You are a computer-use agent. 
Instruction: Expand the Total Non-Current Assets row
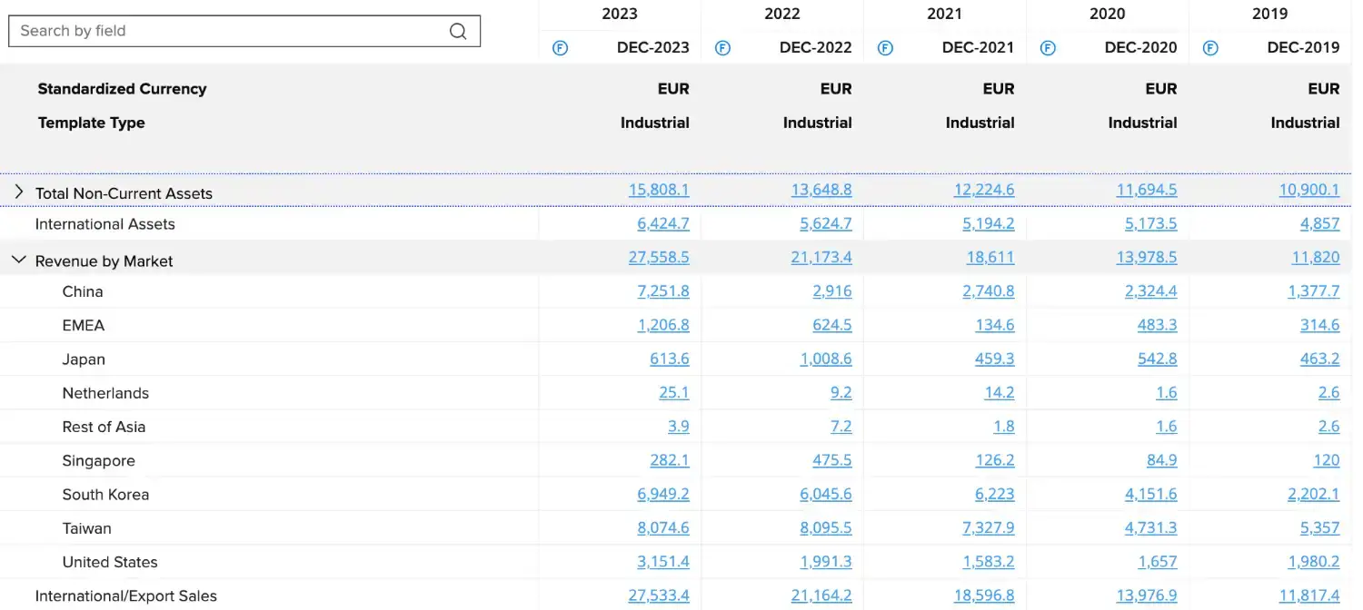[x=18, y=192]
